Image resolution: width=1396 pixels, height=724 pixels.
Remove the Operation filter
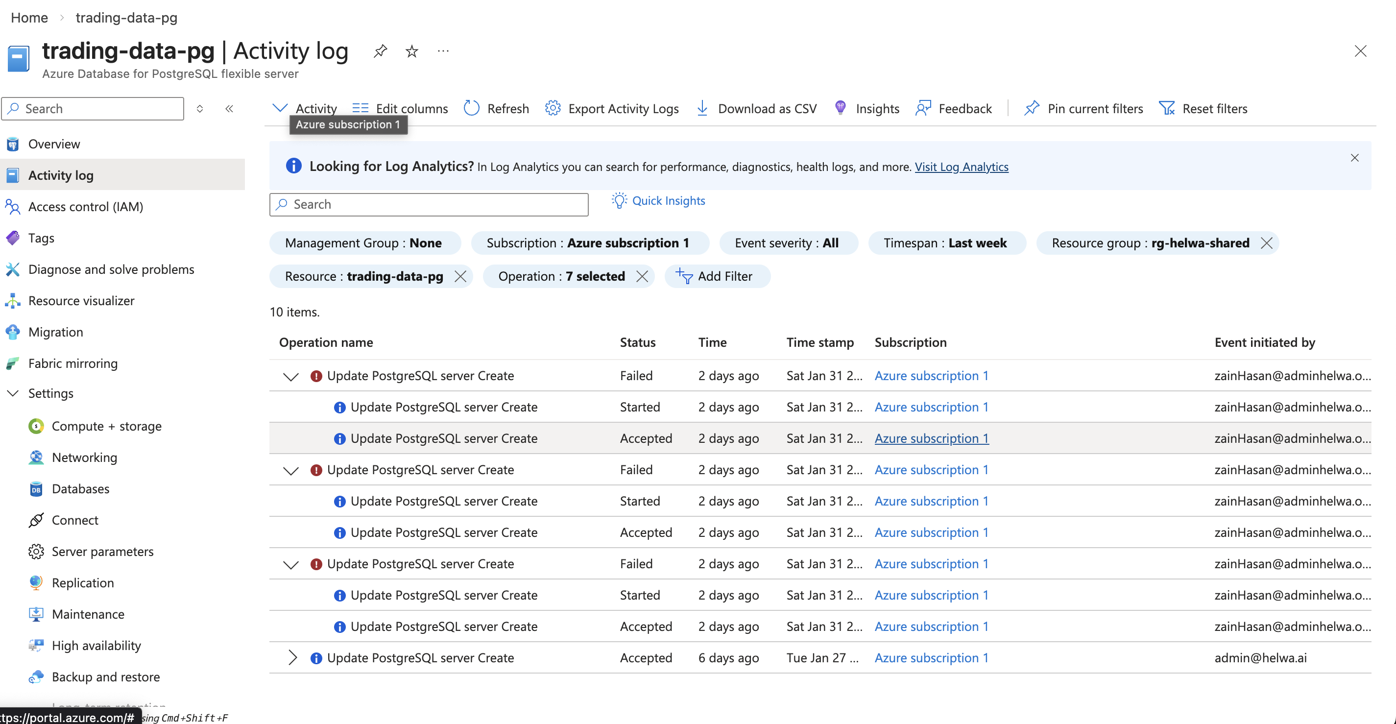tap(642, 276)
